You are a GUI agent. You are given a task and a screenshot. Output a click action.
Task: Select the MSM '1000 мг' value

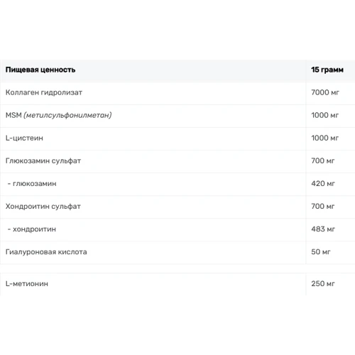(325, 115)
